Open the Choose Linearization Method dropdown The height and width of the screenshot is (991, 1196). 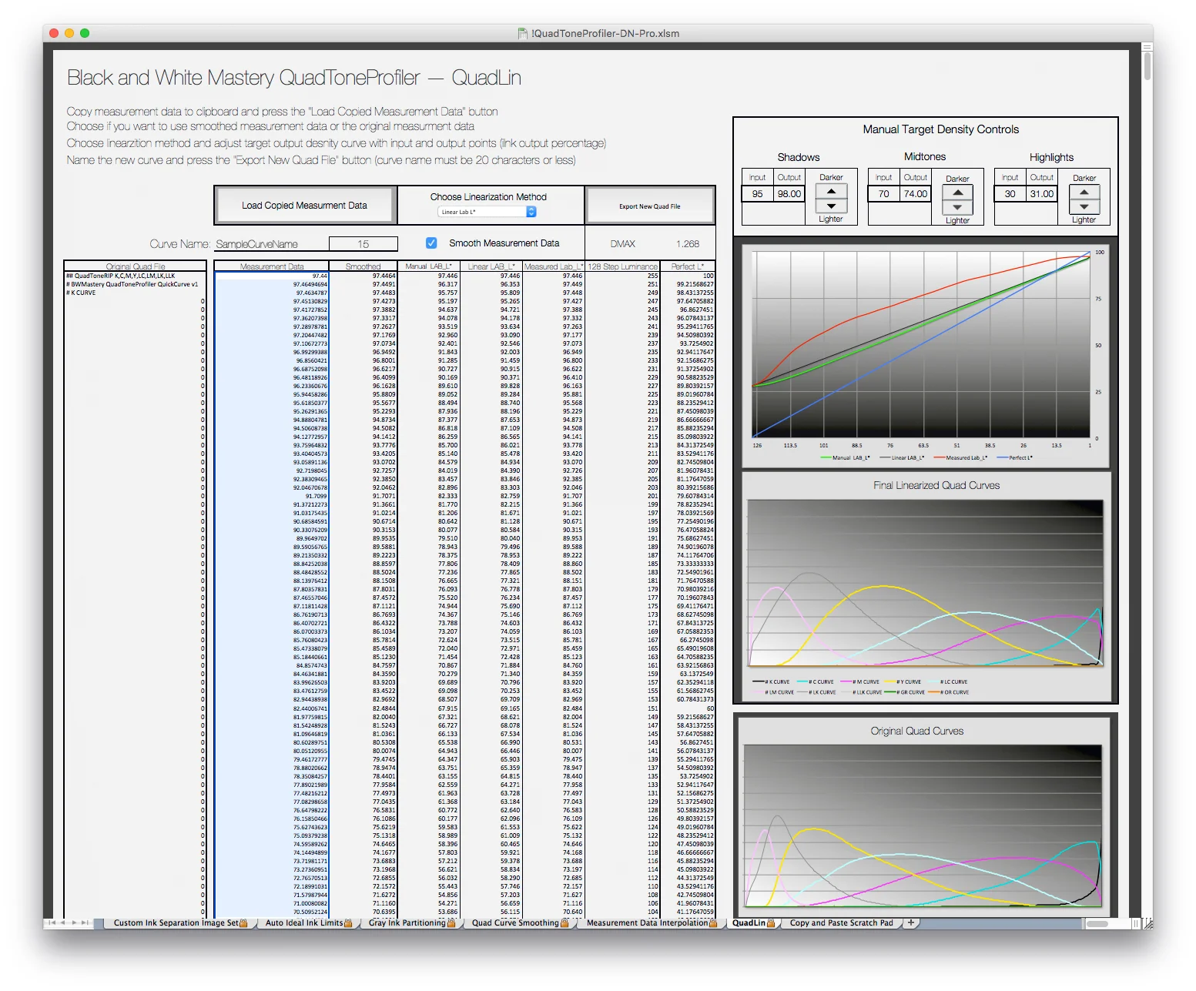pos(487,212)
